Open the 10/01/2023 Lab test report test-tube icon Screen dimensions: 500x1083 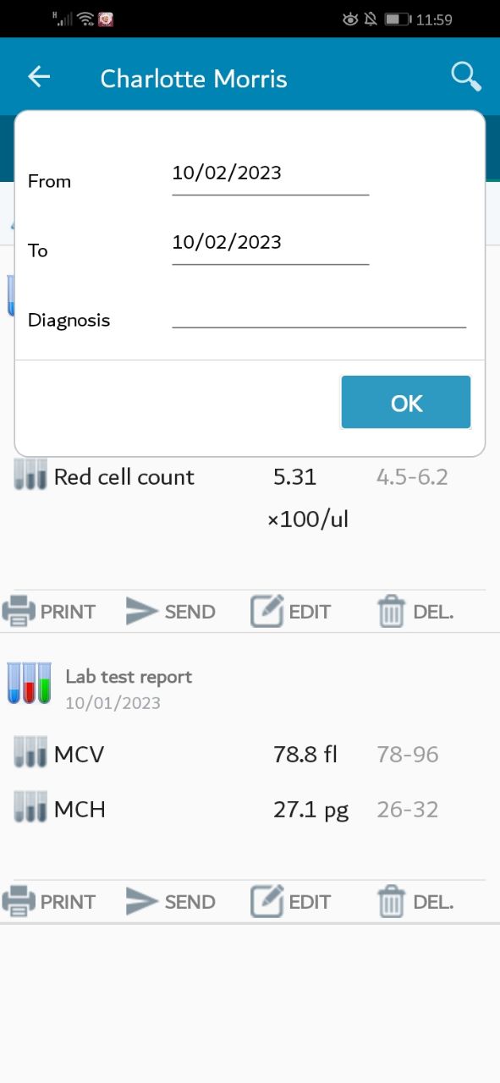tap(30, 683)
